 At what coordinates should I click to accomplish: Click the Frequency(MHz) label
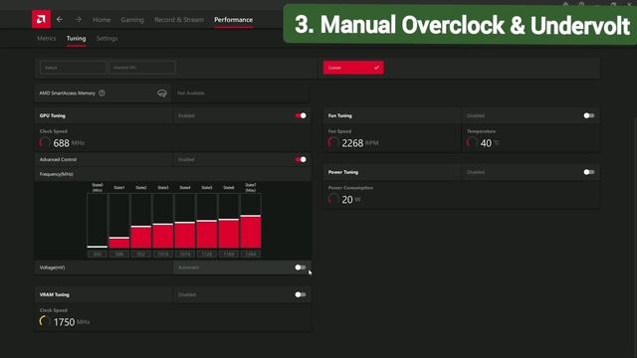click(56, 174)
